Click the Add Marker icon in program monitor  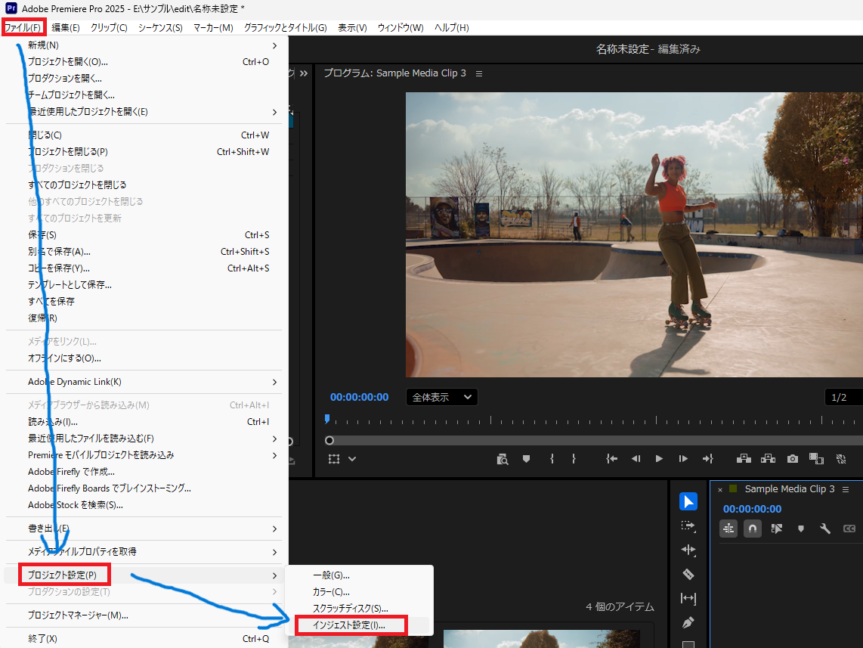click(527, 458)
